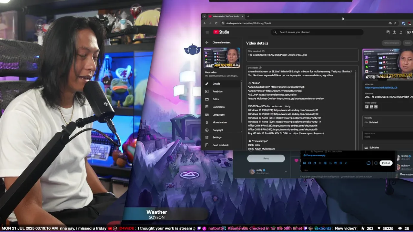Click the Copyright icon in the sidebar
413x232 pixels.
[x=207, y=130]
